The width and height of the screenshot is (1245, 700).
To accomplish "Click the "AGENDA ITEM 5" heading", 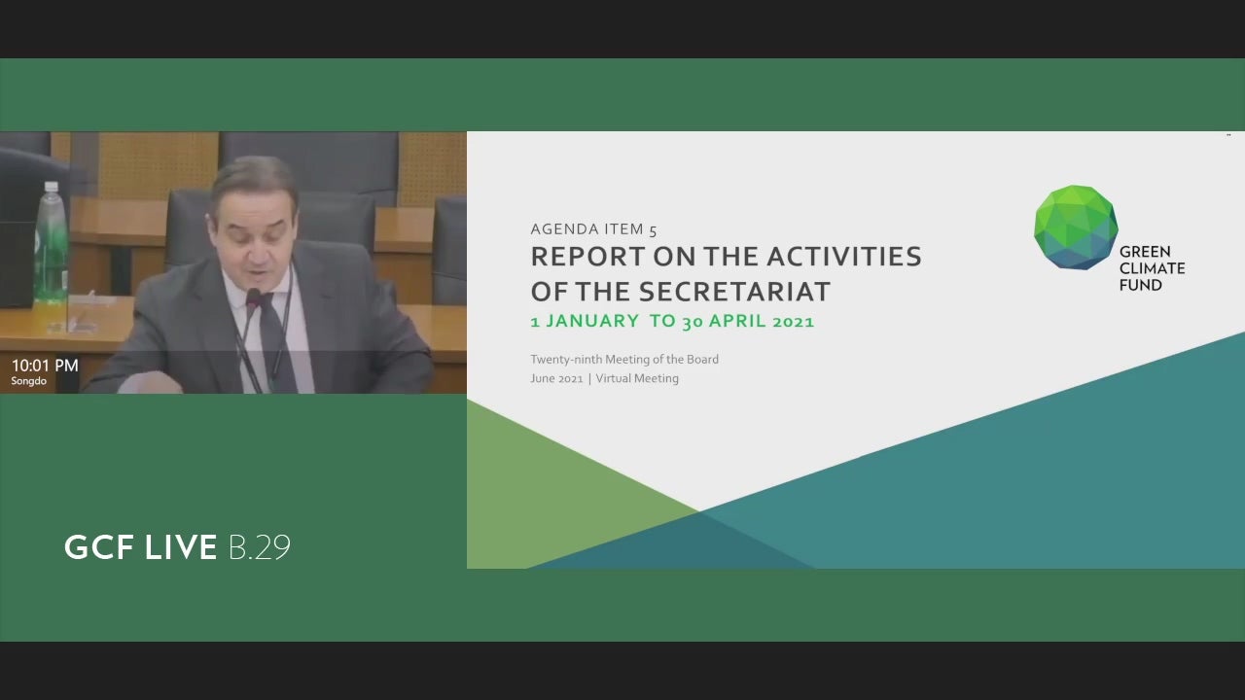I will [x=593, y=229].
